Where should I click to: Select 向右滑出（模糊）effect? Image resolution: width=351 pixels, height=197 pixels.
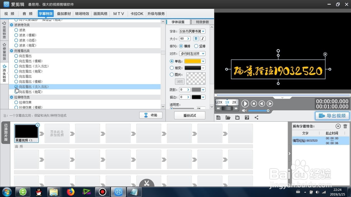[16, 82]
